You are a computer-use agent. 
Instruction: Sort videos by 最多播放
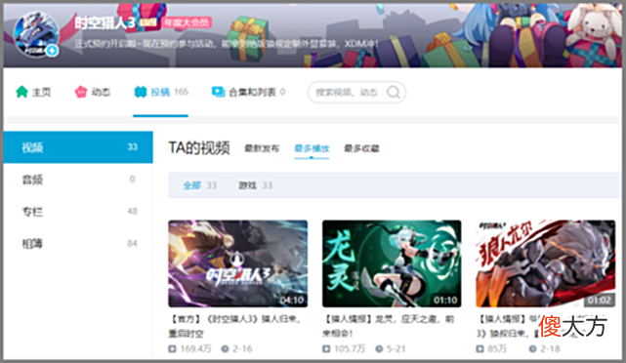click(312, 148)
